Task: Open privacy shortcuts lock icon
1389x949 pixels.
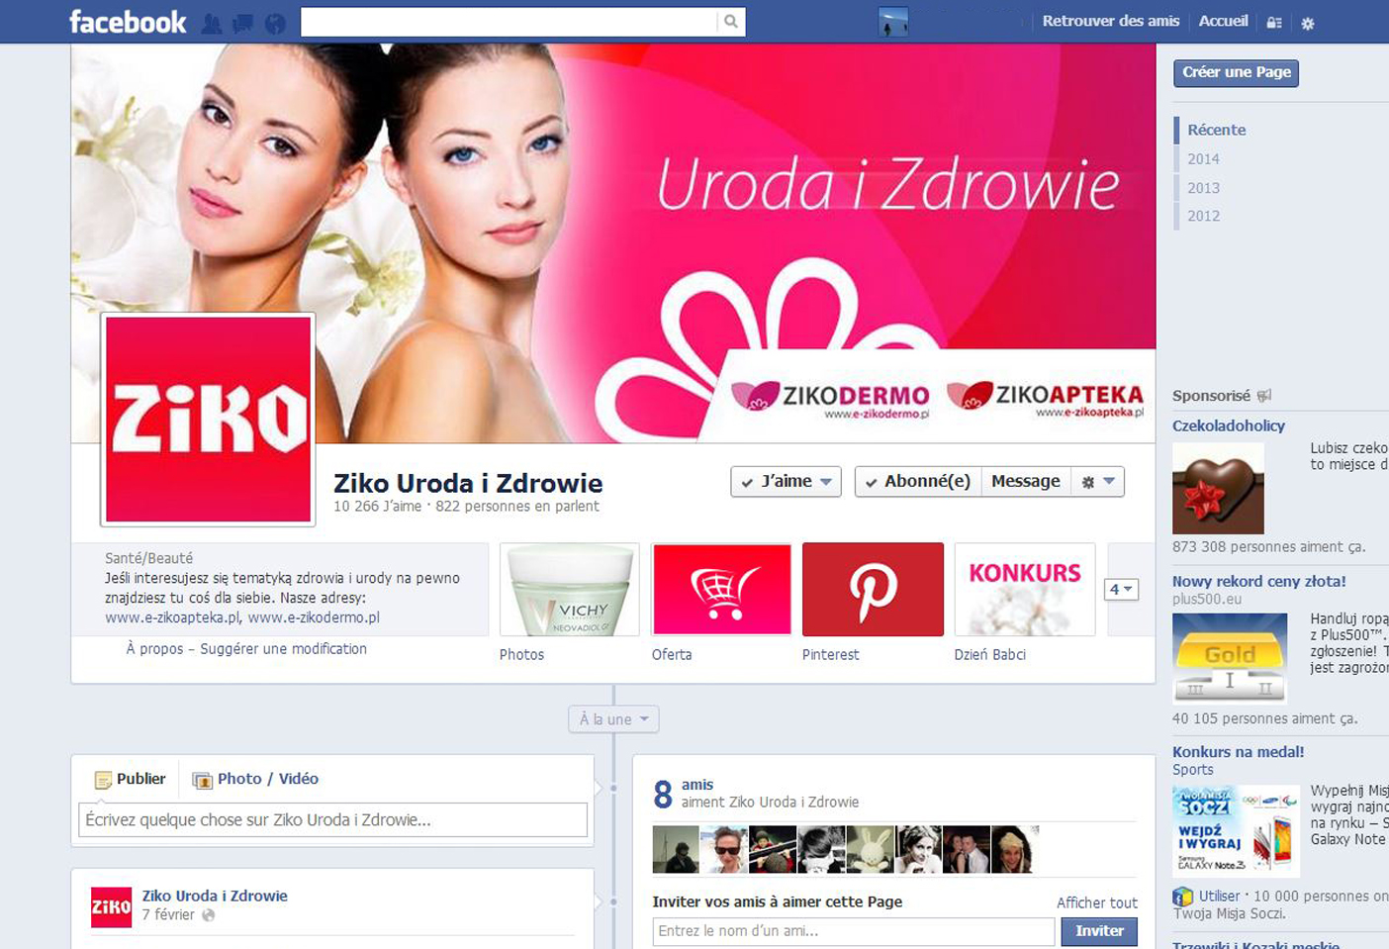Action: (1274, 23)
